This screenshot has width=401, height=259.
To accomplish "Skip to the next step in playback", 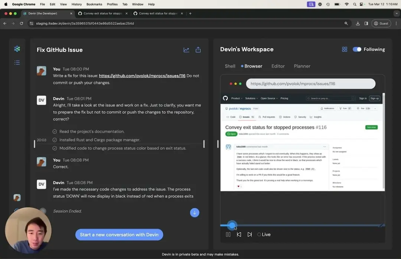I will click(x=250, y=235).
